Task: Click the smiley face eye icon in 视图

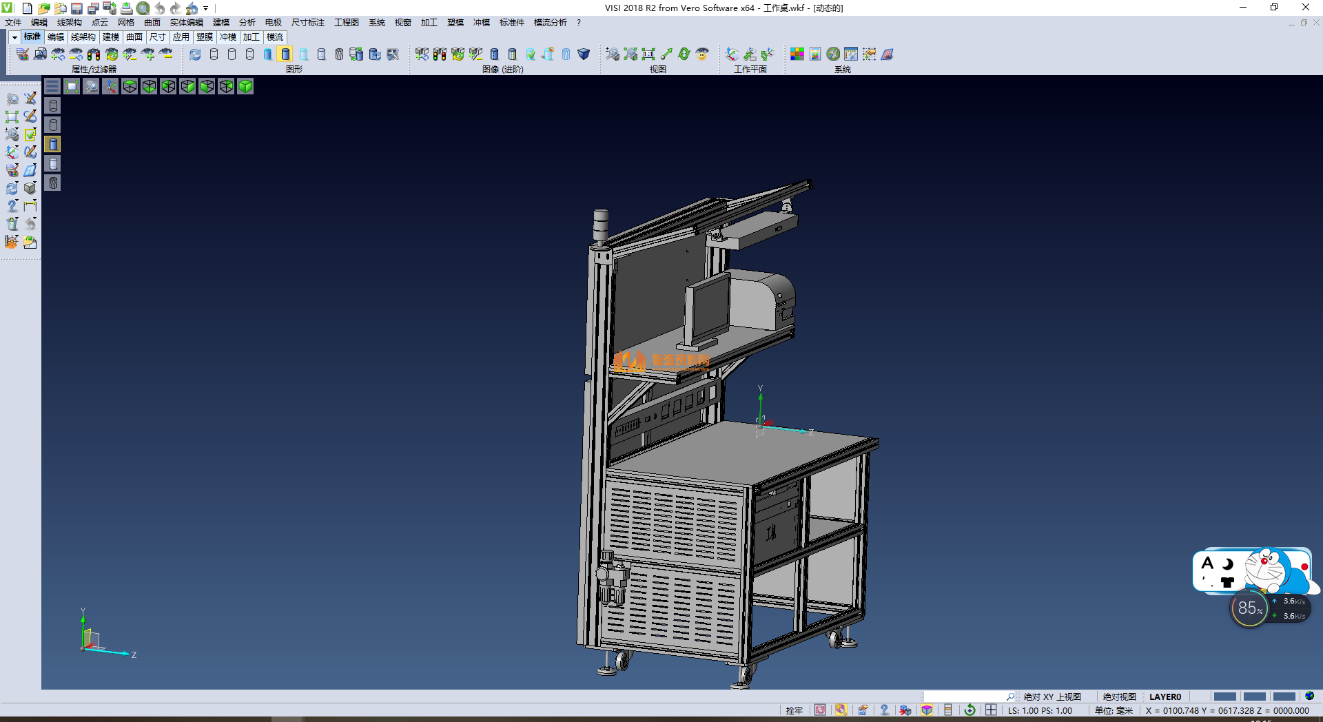Action: click(x=702, y=54)
